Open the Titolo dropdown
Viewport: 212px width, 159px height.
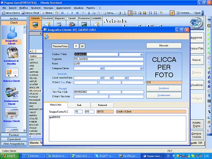[x=142, y=55]
